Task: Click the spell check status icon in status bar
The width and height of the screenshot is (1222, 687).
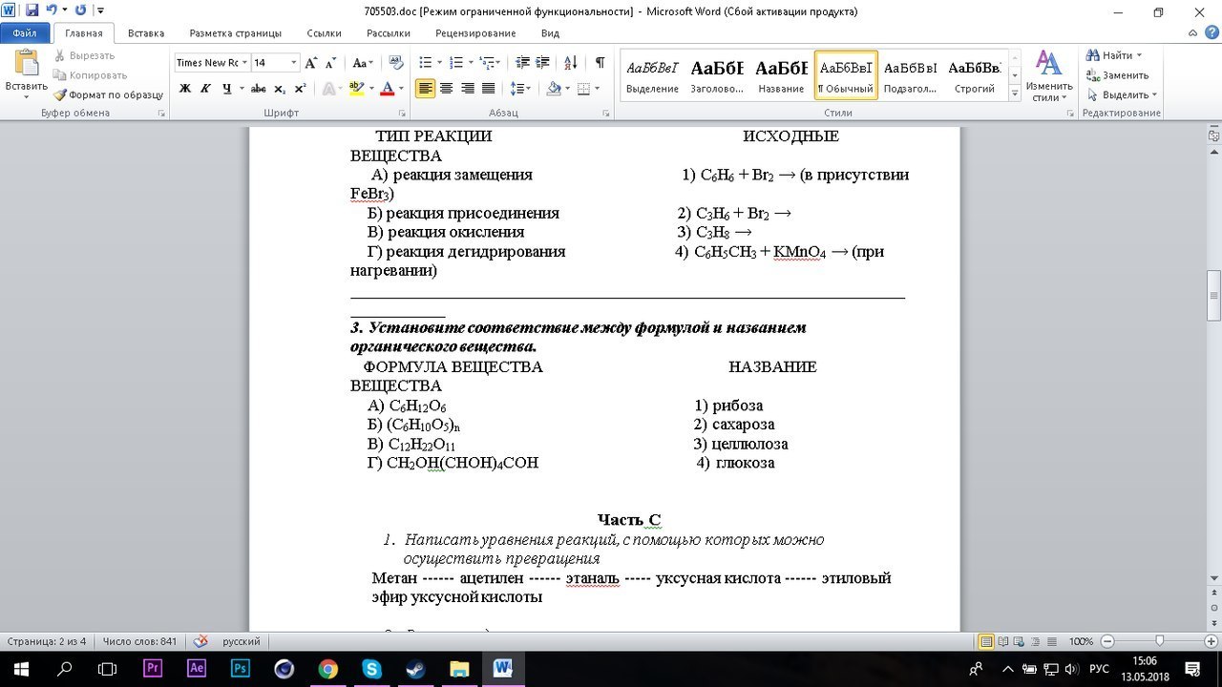Action: tap(200, 641)
